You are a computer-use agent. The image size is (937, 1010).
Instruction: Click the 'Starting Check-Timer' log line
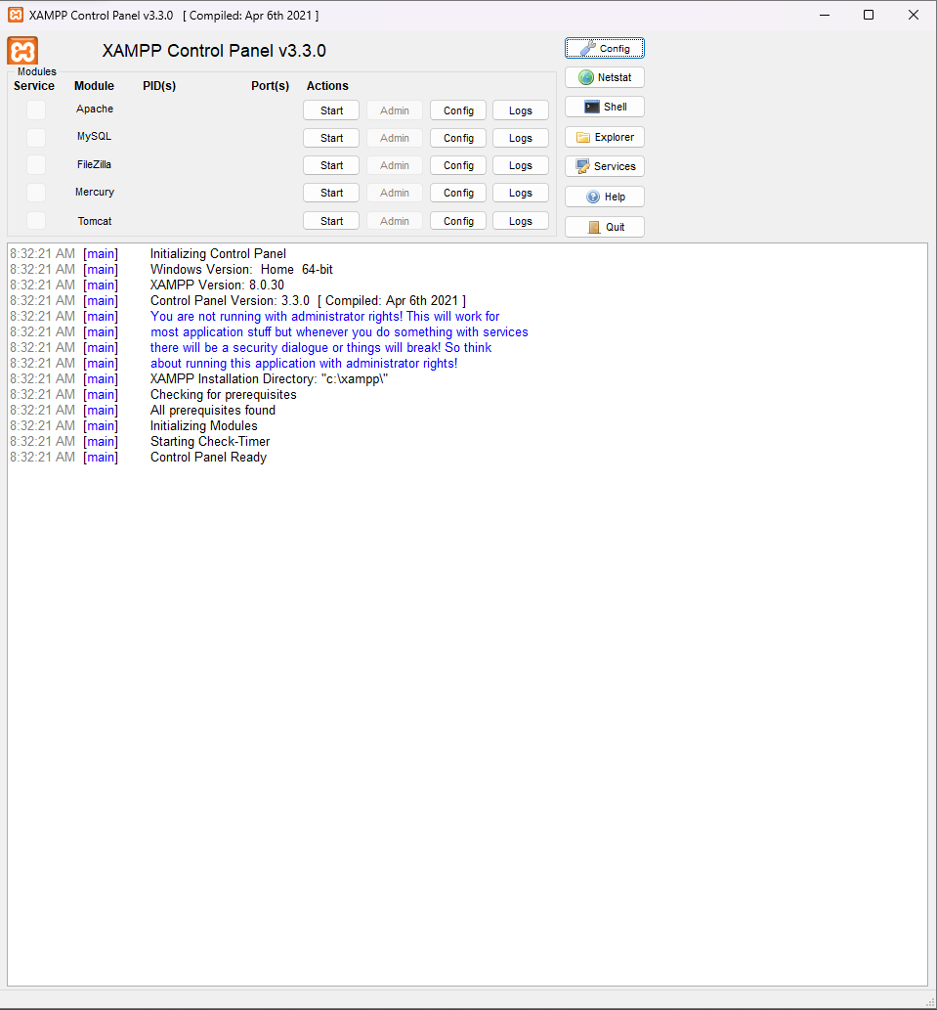(x=210, y=441)
